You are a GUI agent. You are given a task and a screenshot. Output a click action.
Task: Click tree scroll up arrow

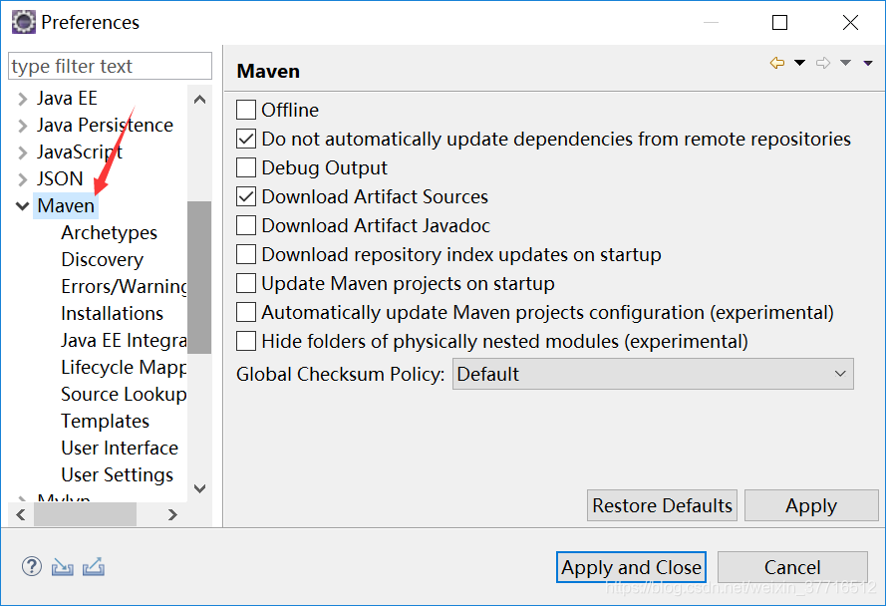tap(199, 100)
